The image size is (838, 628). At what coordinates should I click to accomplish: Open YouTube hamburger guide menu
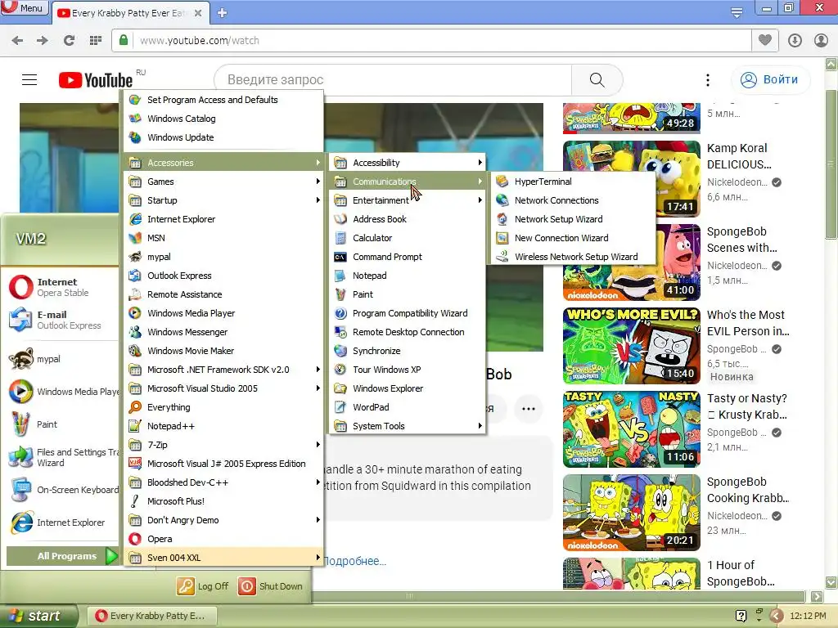tap(29, 79)
